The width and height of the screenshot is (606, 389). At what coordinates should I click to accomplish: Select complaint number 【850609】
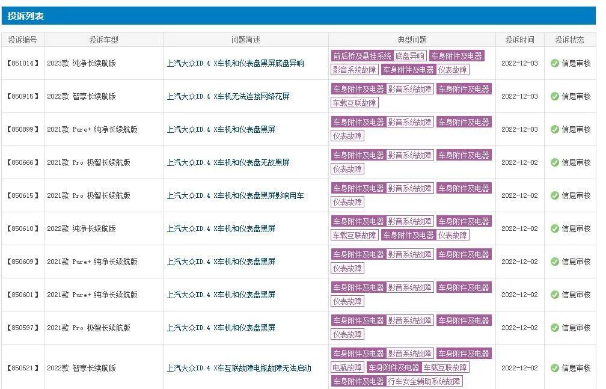pos(23,262)
